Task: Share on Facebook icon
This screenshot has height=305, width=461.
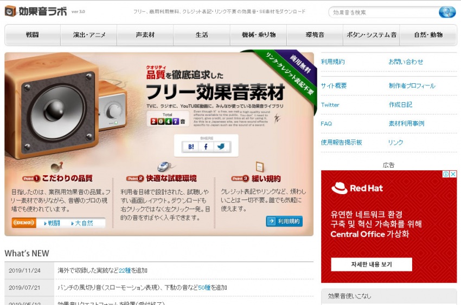Action: [x=206, y=147]
